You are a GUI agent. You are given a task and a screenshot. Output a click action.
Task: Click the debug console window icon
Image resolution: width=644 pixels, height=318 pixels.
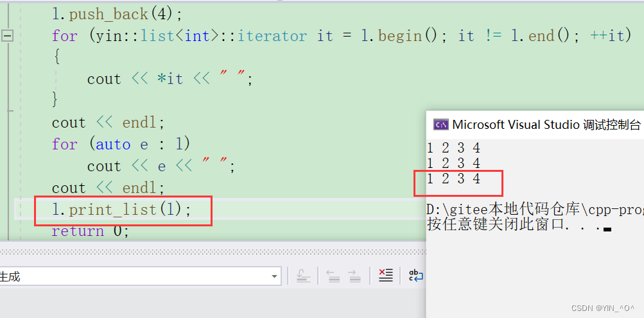point(441,125)
